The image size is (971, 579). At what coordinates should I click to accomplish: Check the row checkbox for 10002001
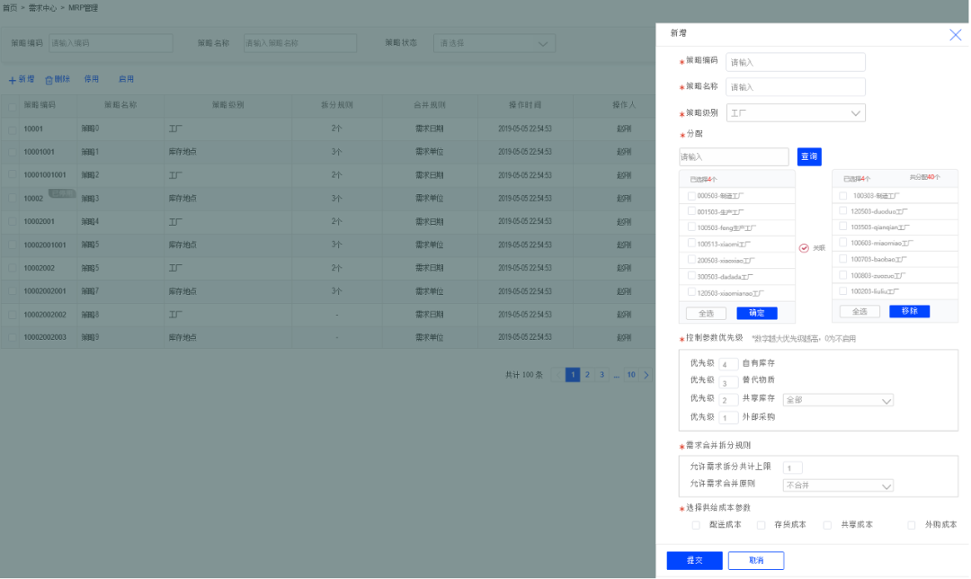click(x=13, y=222)
